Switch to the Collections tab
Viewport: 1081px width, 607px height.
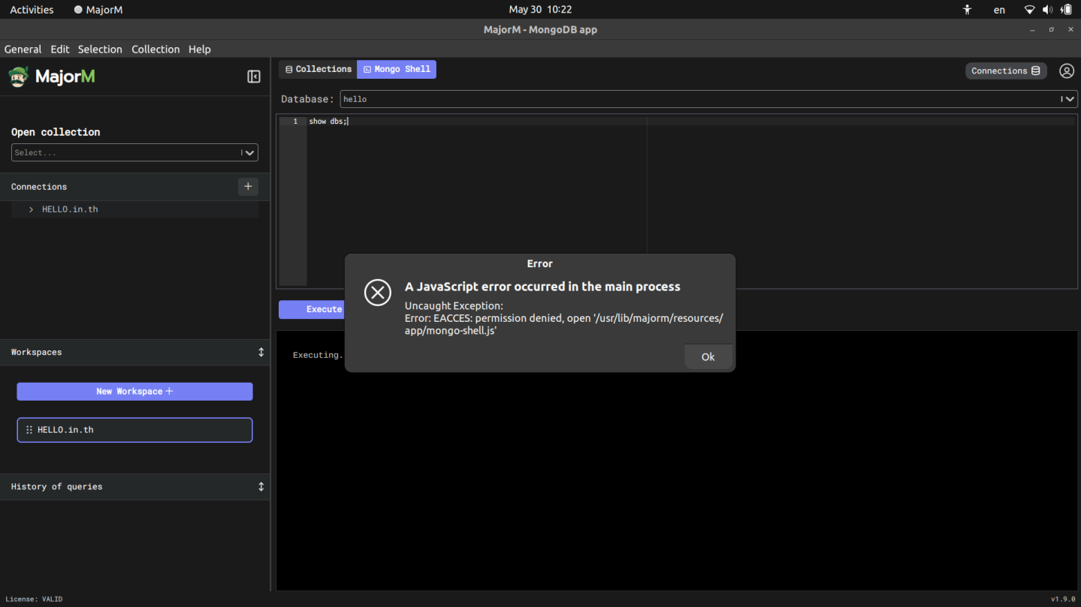click(x=319, y=69)
